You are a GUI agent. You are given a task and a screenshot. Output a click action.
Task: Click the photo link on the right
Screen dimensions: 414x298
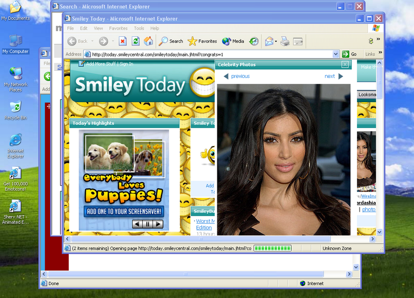click(369, 210)
